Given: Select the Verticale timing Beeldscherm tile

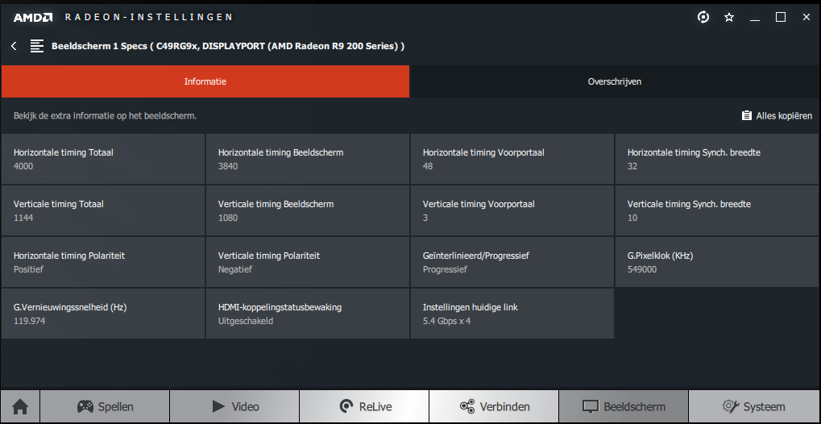Looking at the screenshot, I should tap(307, 210).
